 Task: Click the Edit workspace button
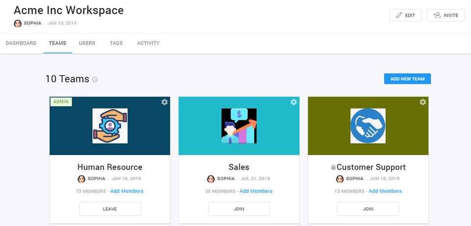(x=406, y=15)
